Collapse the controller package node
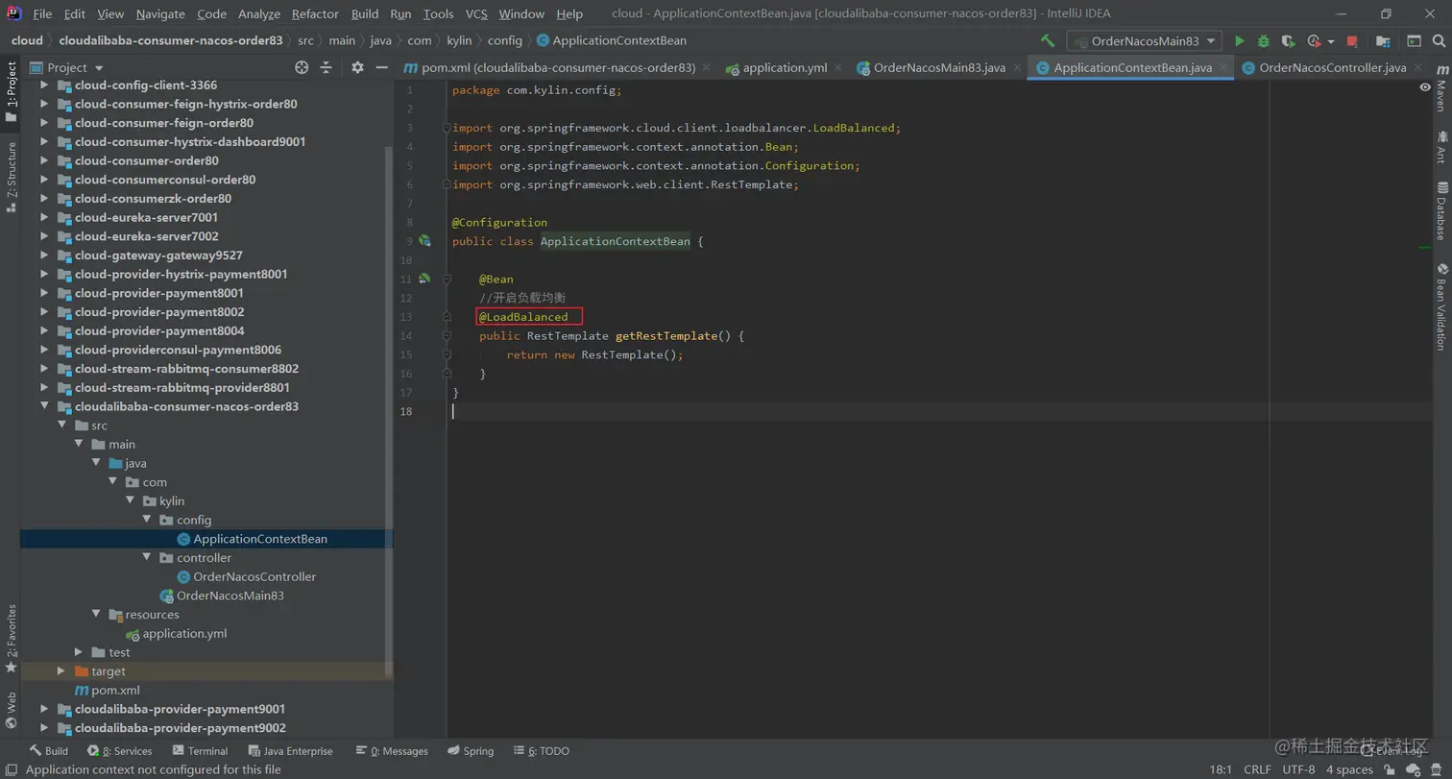Screen dimensions: 1452x779 click(147, 558)
